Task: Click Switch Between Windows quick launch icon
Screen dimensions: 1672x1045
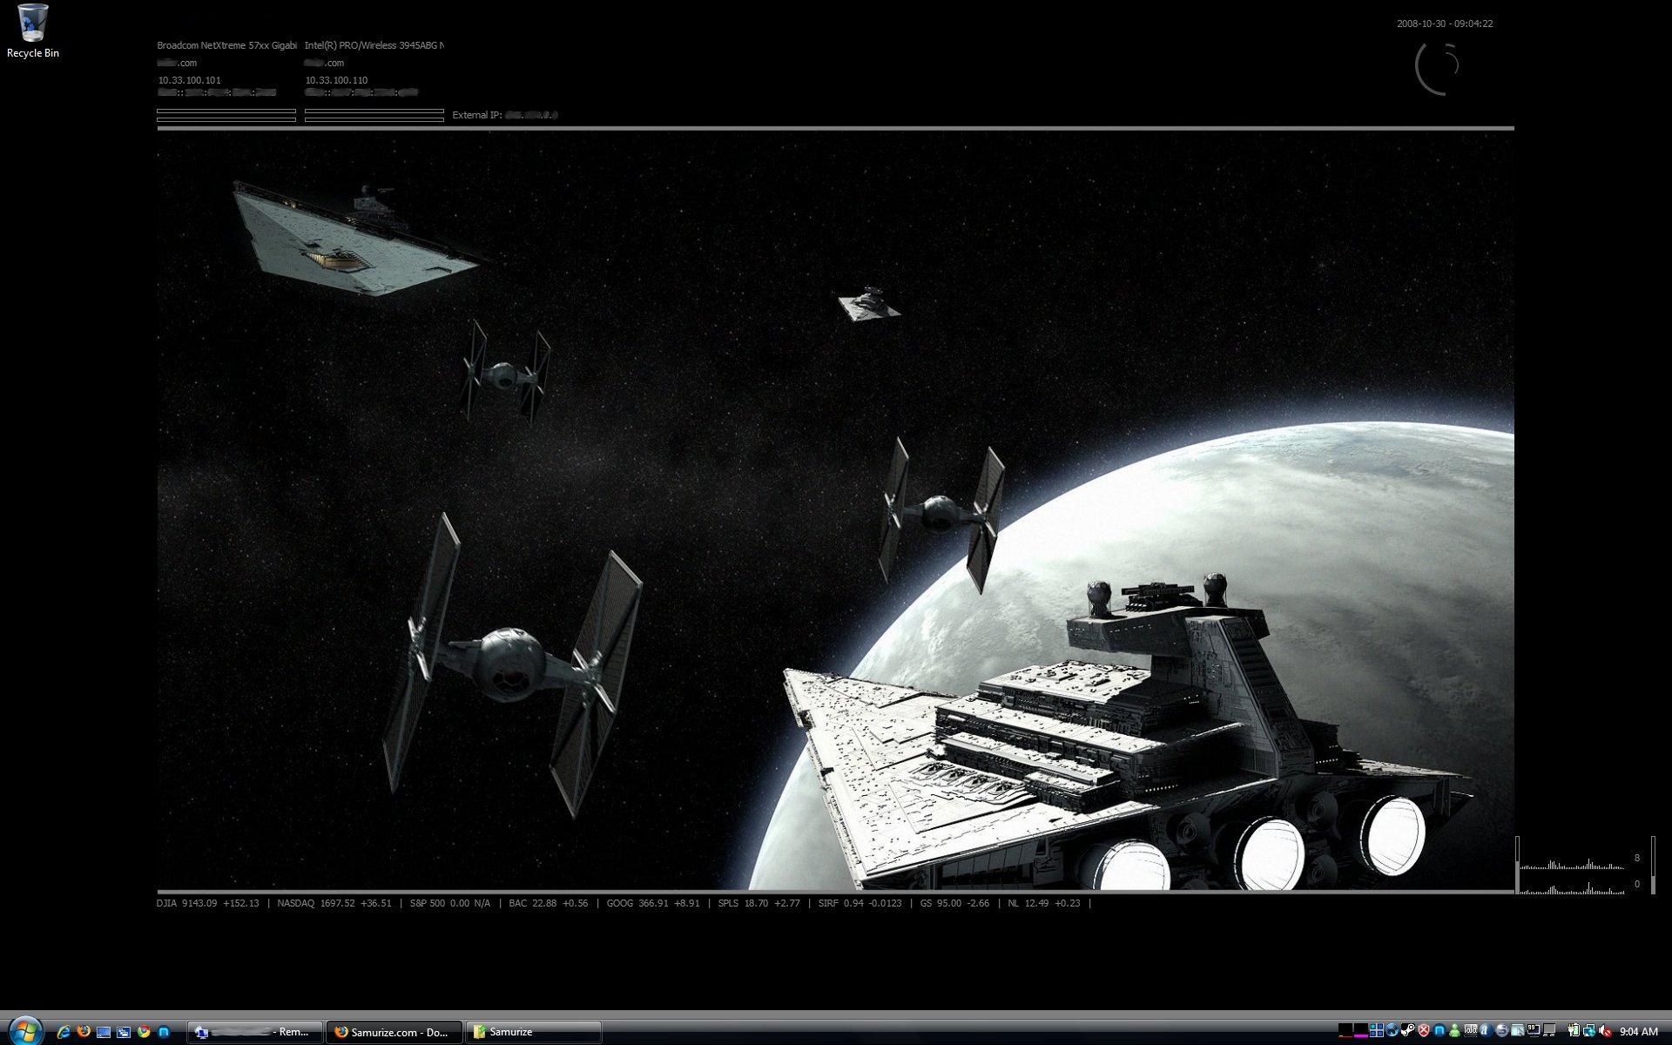Action: click(x=124, y=1032)
